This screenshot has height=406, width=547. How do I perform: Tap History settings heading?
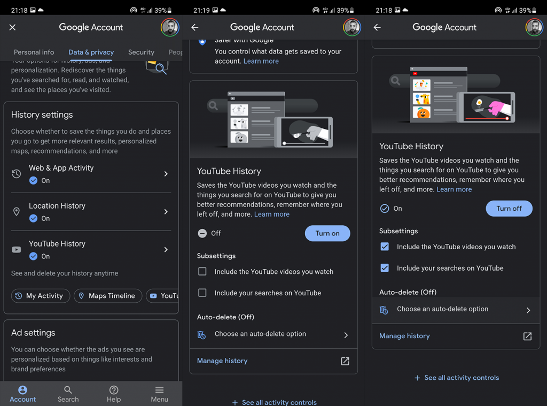pos(42,114)
